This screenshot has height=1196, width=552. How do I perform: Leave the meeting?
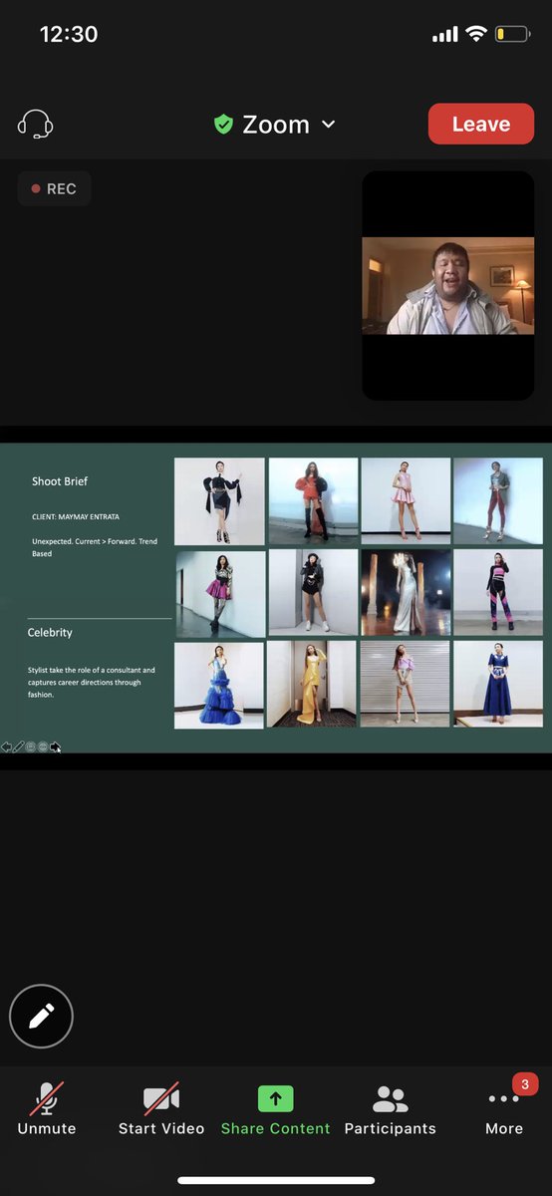click(481, 125)
